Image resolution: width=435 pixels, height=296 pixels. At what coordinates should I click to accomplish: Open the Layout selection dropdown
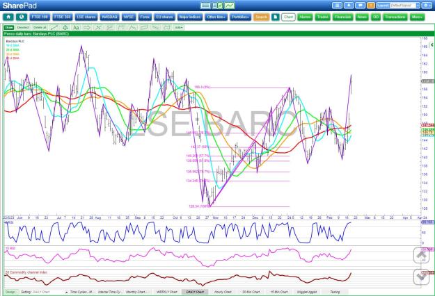405,6
